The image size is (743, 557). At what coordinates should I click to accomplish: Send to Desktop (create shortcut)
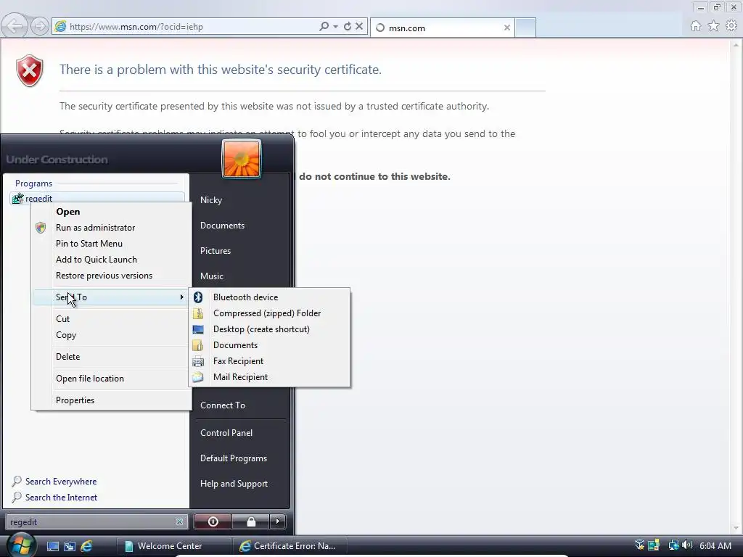(x=269, y=329)
